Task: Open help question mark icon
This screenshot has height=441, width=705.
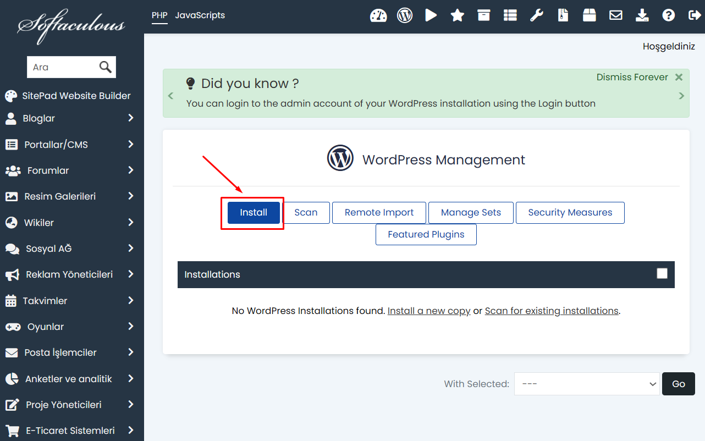Action: 669,15
